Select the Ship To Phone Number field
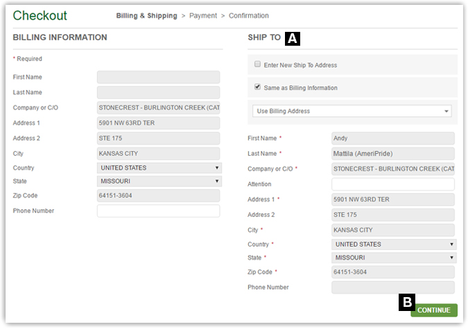This screenshot has width=468, height=329. coord(393,287)
